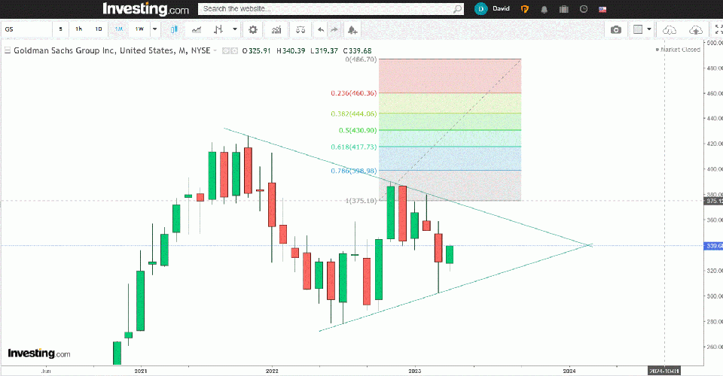Click the L319.37 low value
Screen dimensions: 723x376
pos(324,51)
